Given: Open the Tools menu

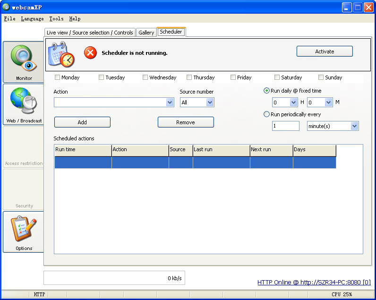Looking at the screenshot, I should (56, 19).
